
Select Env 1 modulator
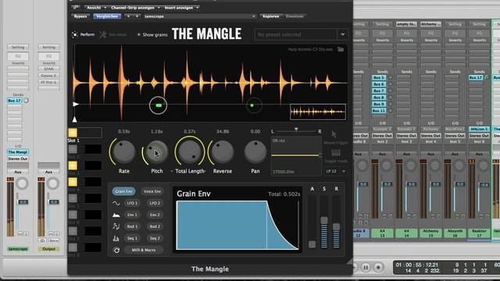[x=132, y=215]
